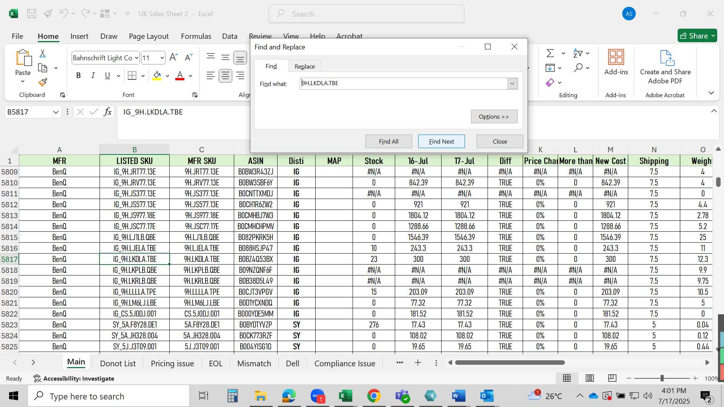
Task: Switch to the Formulas tab
Action: [x=196, y=36]
